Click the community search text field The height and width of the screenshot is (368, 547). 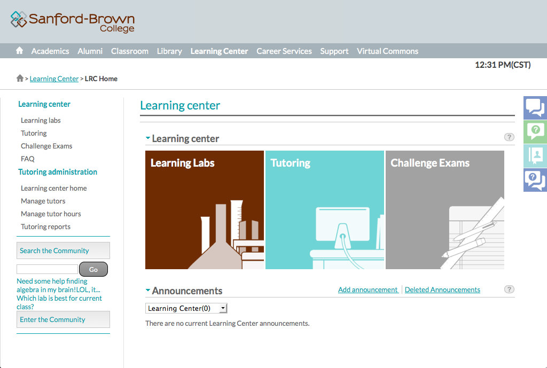(47, 269)
